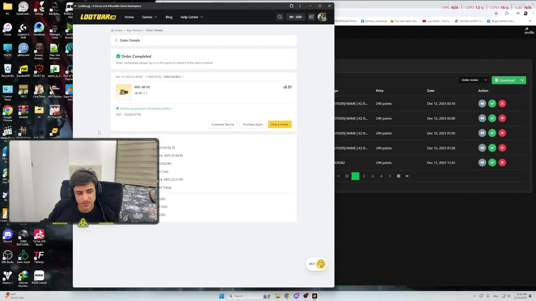Jump to last page with double arrow
This screenshot has height=301, width=536.
coord(407,176)
